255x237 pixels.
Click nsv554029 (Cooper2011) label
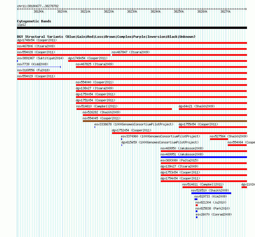tap(36, 76)
